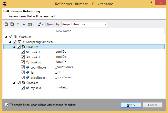Click the New Name column header

pyautogui.click(x=64, y=31)
